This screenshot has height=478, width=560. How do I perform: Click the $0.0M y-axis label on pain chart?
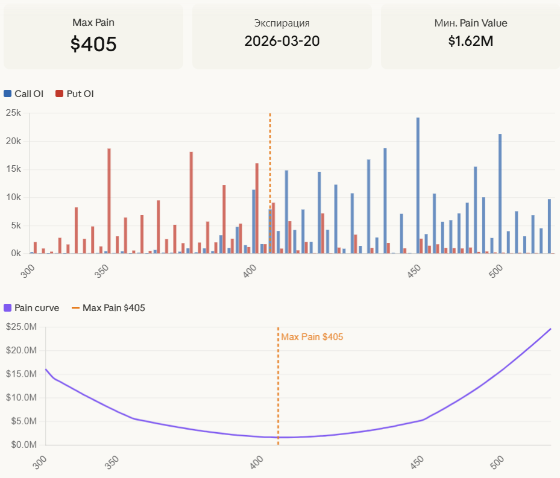coord(22,444)
